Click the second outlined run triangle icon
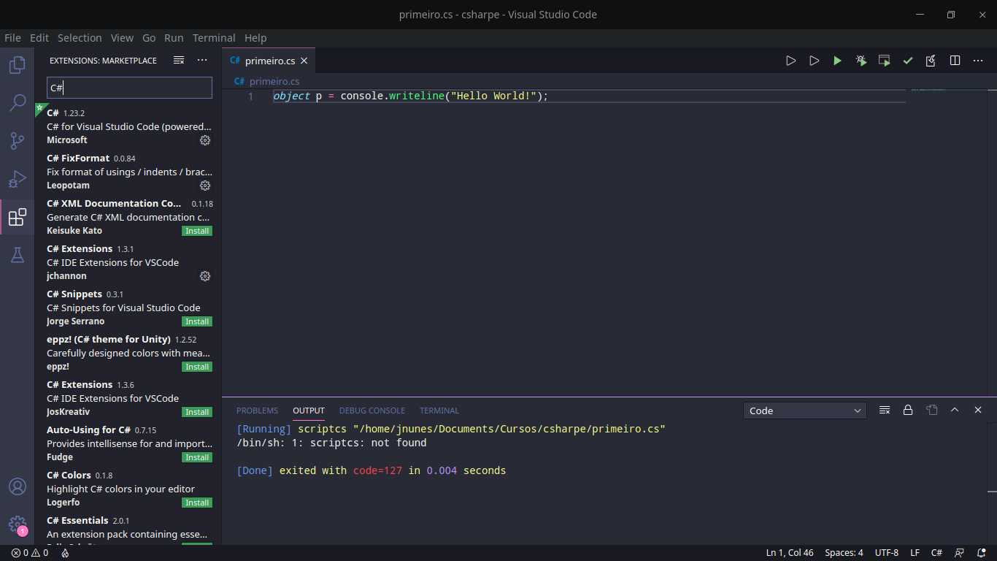Viewport: 997px width, 561px height. coord(814,61)
